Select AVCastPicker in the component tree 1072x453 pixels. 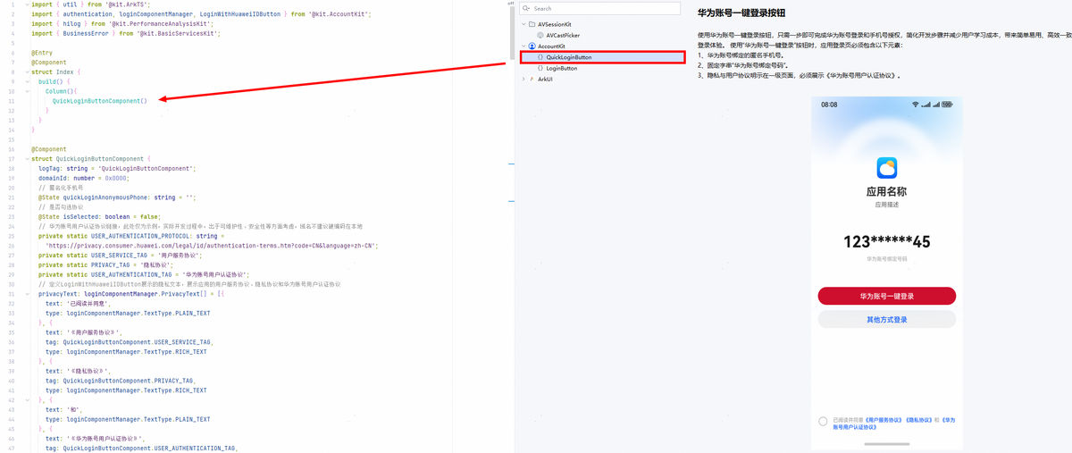(x=563, y=36)
